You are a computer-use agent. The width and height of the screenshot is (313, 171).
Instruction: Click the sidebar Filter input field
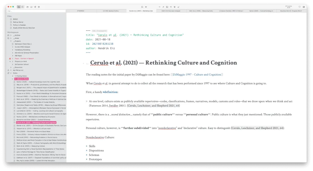(36, 11)
